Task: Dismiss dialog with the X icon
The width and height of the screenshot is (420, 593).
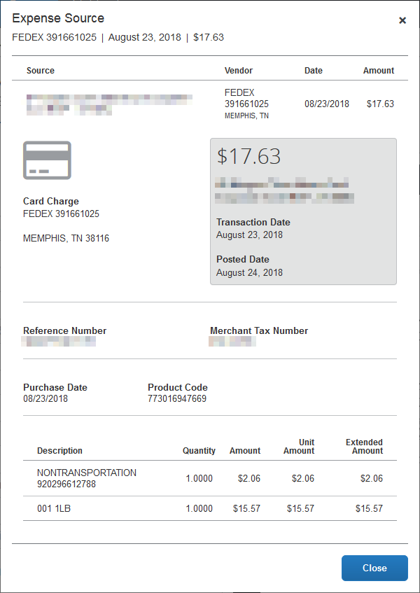Action: point(402,20)
